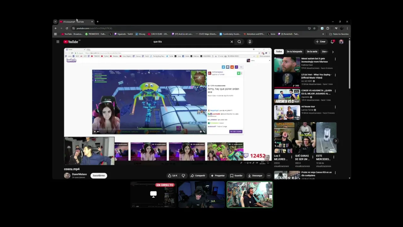This screenshot has height=227, width=403.
Task: Select the green-outlined webcam participant tile
Action: [x=250, y=195]
